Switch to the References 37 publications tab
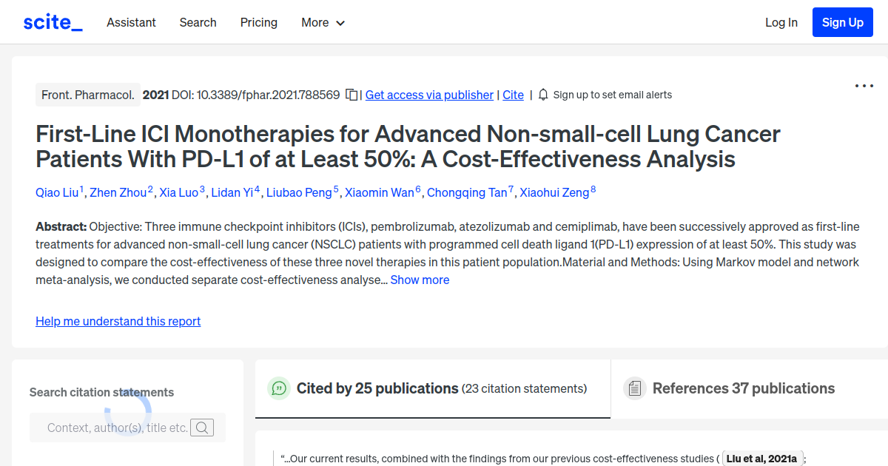The image size is (888, 466). (743, 388)
